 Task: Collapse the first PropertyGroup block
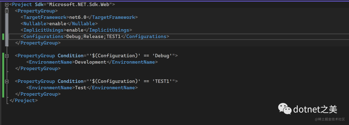click(7, 11)
